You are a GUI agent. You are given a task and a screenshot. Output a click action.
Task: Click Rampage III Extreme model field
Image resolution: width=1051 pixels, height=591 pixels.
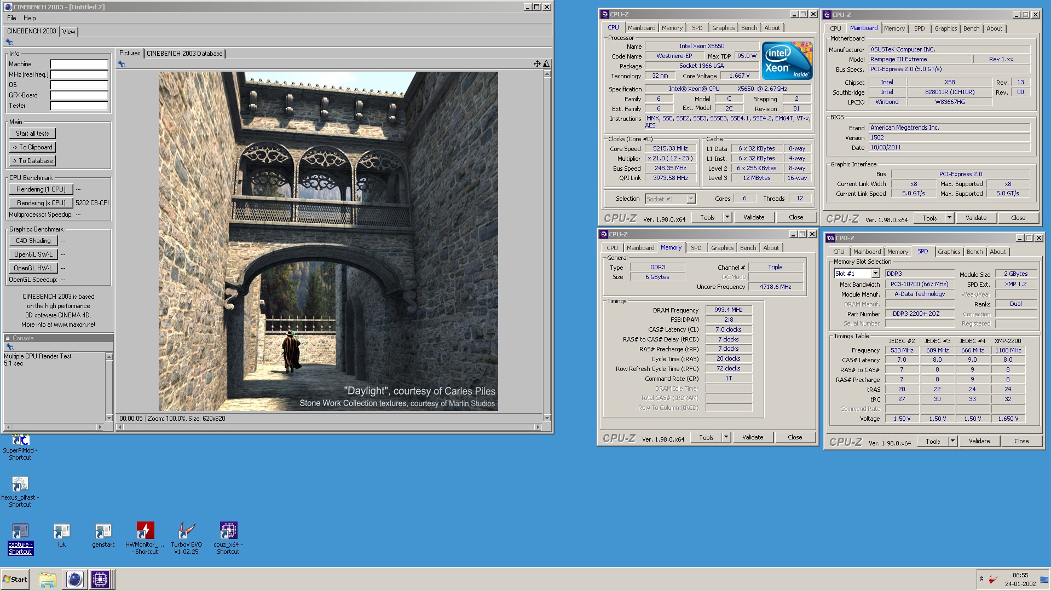920,59
